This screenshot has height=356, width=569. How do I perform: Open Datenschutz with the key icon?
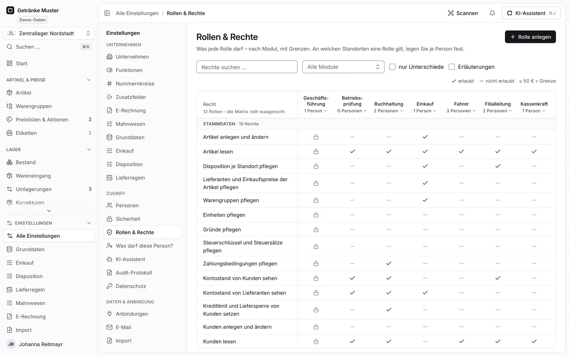(x=109, y=286)
